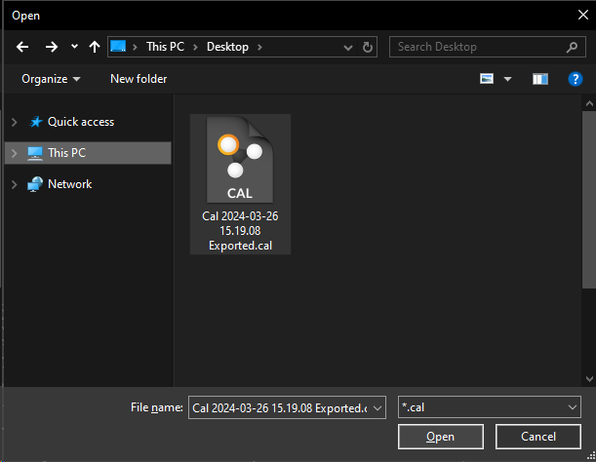Click the Search Desktop field
Viewport: 596px width, 462px height.
tap(478, 47)
